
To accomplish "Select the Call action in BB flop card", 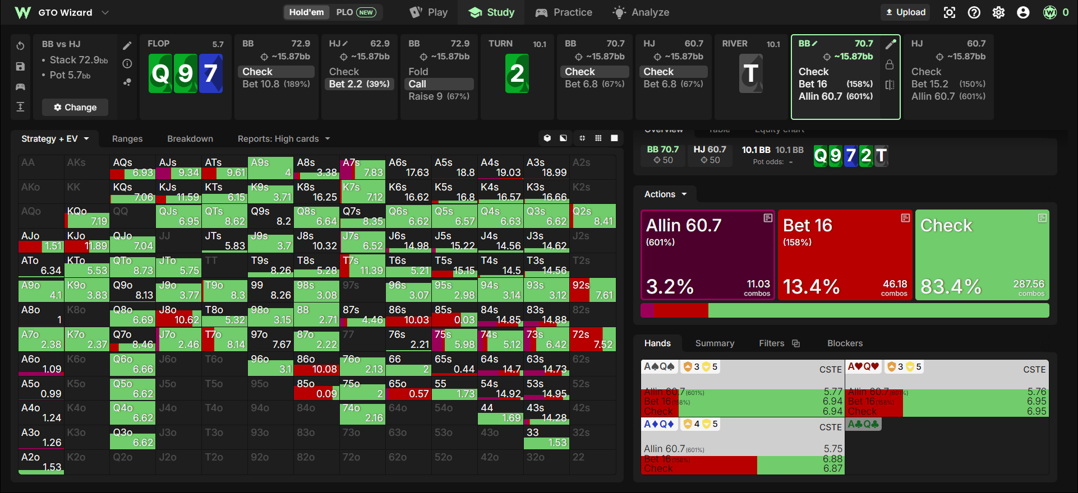I will [439, 84].
